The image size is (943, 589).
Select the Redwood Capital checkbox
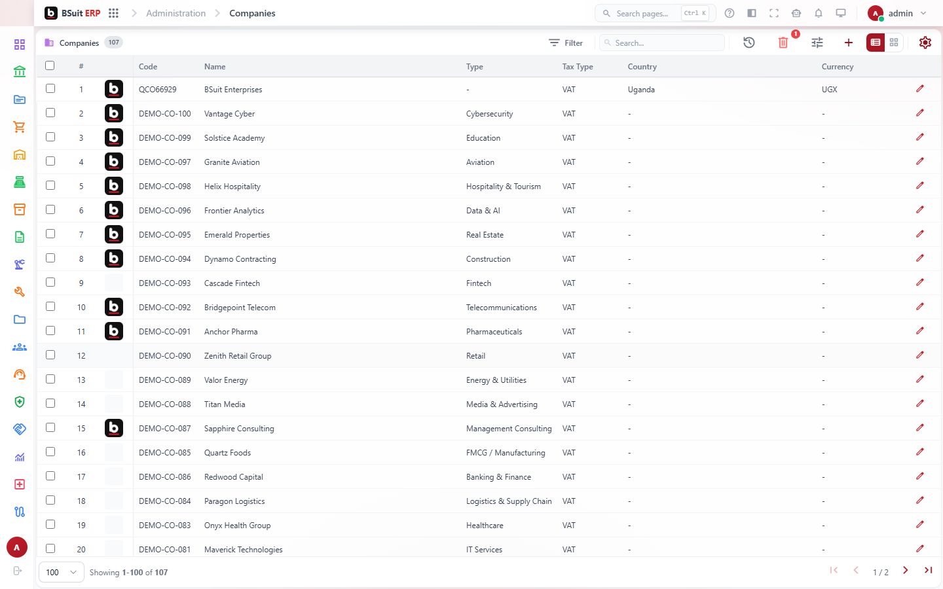[50, 476]
